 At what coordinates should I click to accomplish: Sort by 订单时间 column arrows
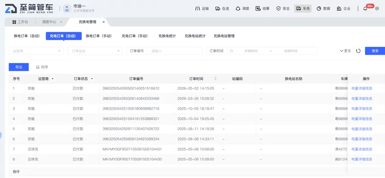[x=215, y=79]
